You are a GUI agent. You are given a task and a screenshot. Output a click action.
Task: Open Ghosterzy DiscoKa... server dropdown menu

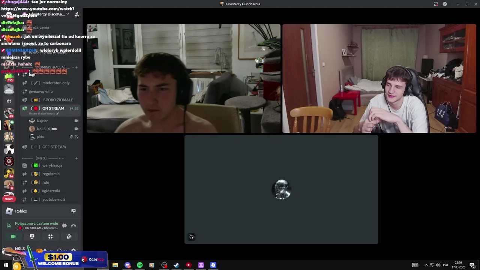(x=47, y=14)
